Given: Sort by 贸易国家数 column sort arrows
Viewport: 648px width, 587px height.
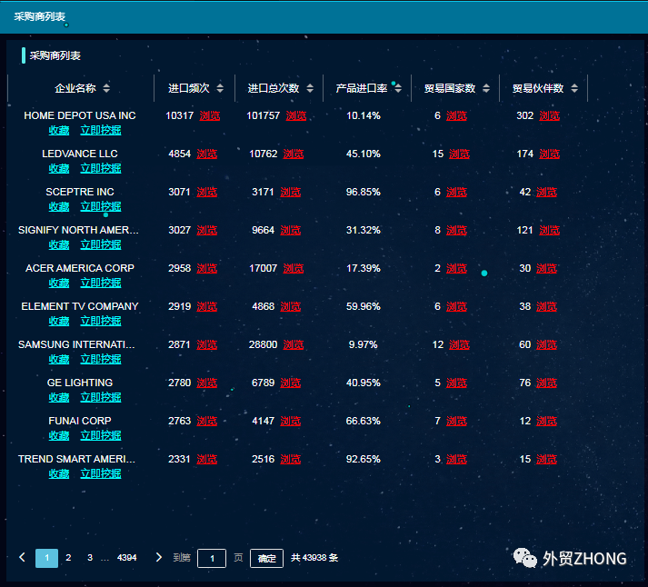Looking at the screenshot, I should [x=486, y=88].
